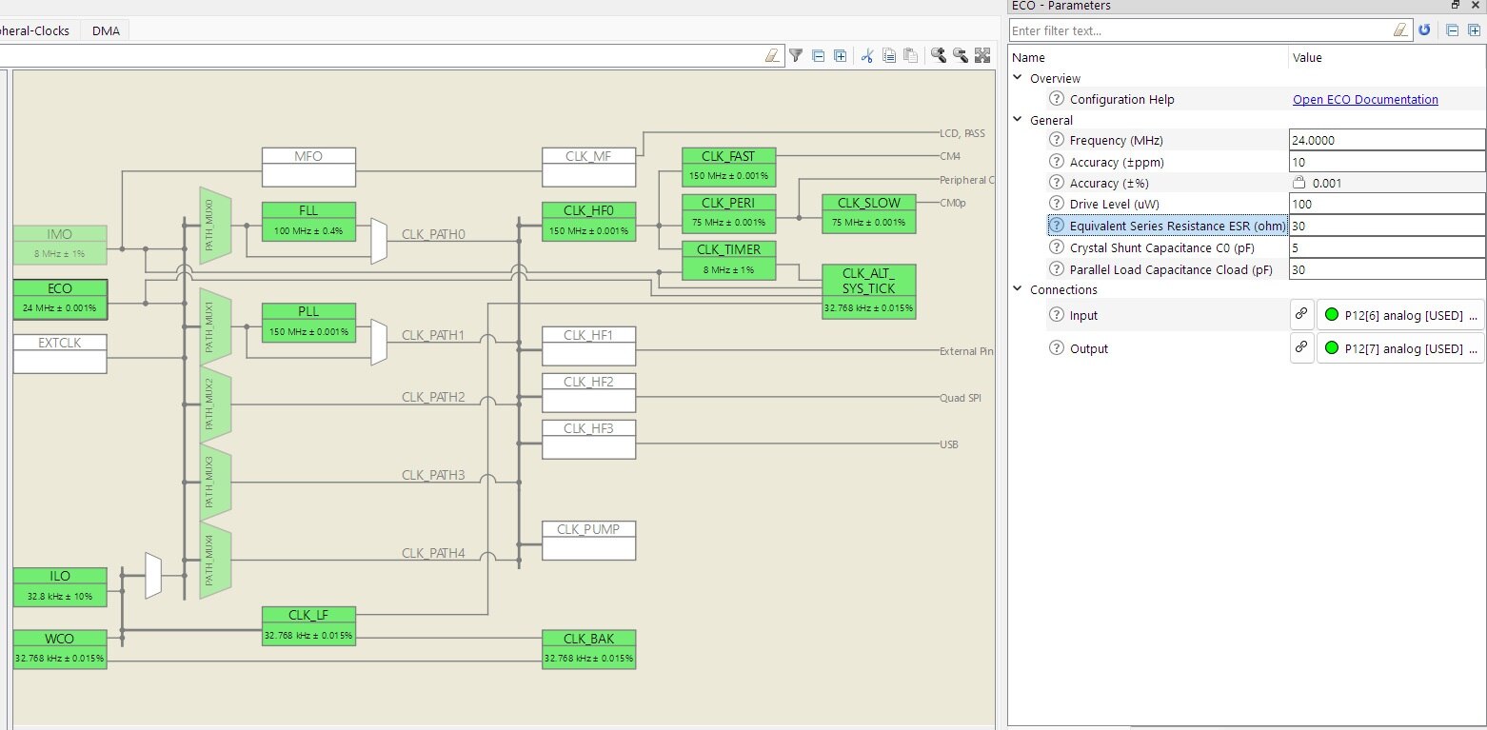Select the CLK_SLOW block
The width and height of the screenshot is (1487, 730).
(x=869, y=213)
